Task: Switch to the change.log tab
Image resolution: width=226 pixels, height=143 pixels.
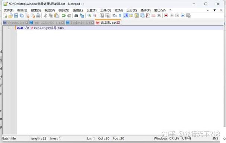Action: 15,23
